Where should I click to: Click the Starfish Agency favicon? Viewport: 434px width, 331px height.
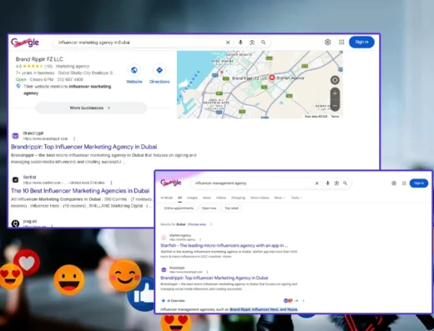164,237
